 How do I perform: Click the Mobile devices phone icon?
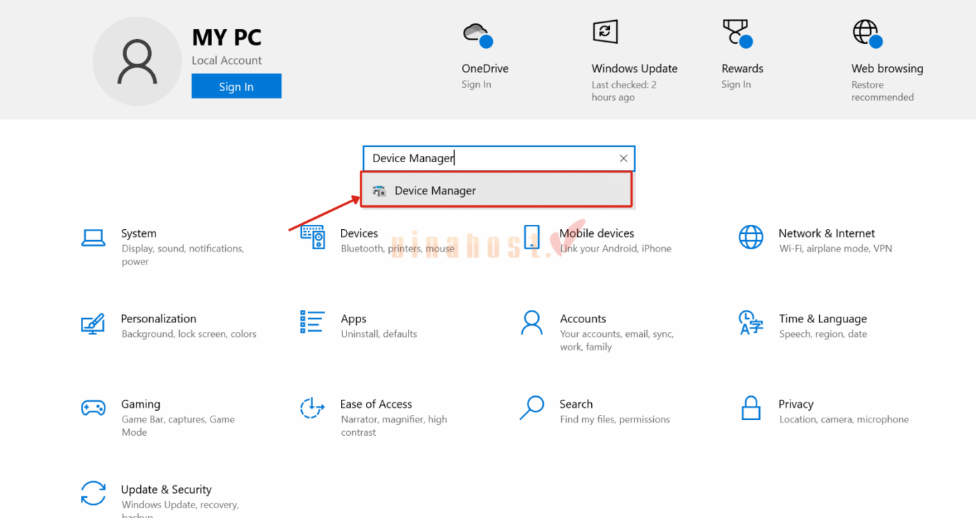click(x=532, y=237)
